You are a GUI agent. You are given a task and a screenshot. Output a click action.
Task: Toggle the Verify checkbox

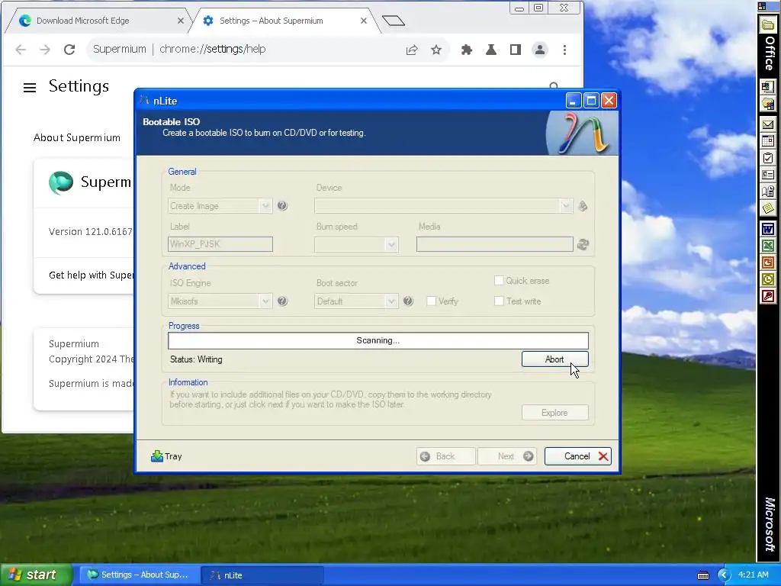pyautogui.click(x=432, y=301)
